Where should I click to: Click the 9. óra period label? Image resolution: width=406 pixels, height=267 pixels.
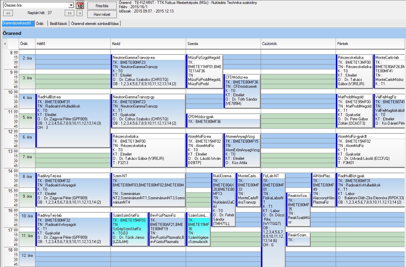tap(27, 196)
